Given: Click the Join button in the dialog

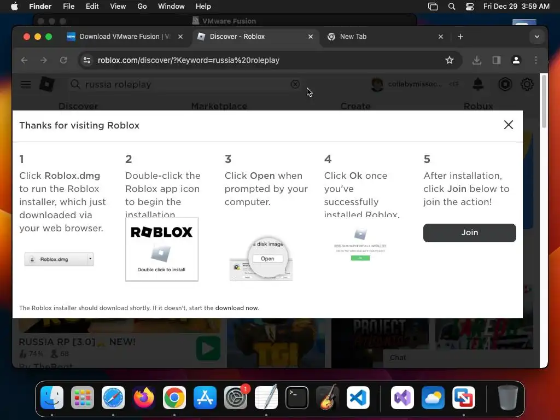Looking at the screenshot, I should click(469, 232).
